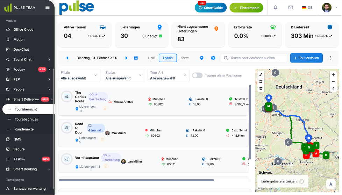Viewport: 342px width, 195px height.
Task: Open the three-dot more options menu
Action: tap(330, 58)
